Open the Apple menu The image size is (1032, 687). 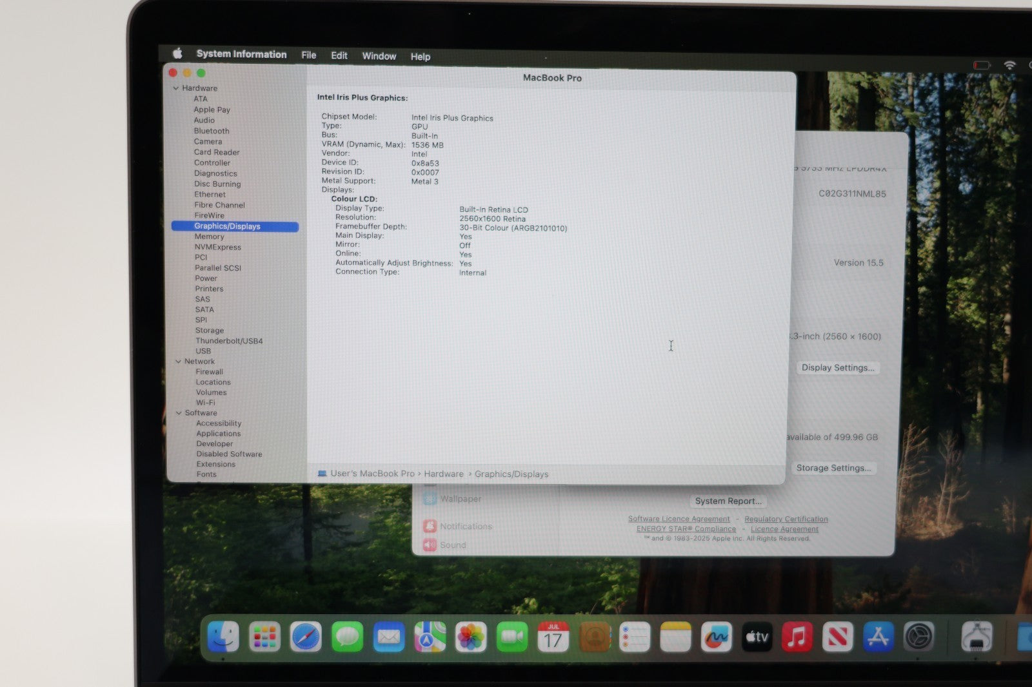point(177,53)
